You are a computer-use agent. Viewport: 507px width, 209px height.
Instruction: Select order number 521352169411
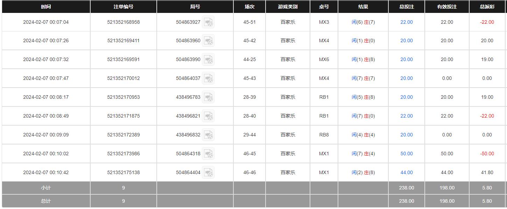(124, 40)
